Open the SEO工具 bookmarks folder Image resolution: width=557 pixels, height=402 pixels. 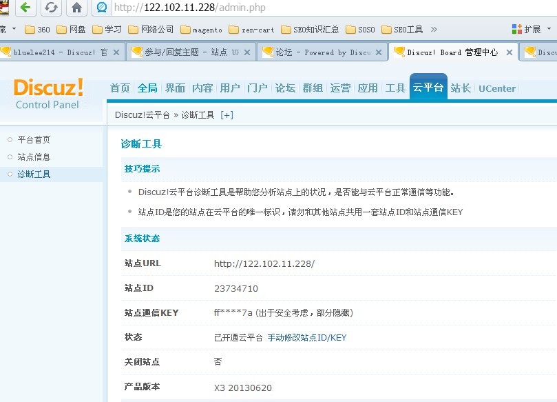coord(402,30)
